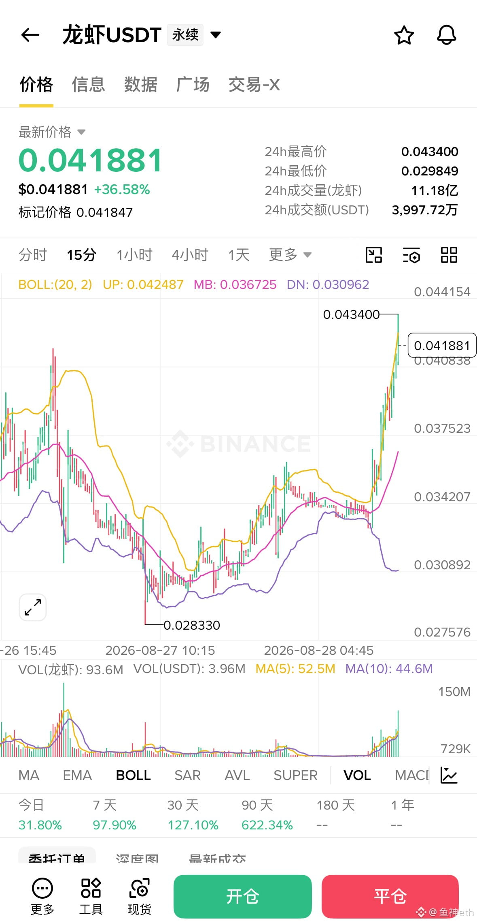The height and width of the screenshot is (923, 477).
Task: Tap MA(10): 44.6M volume legend
Action: (389, 669)
